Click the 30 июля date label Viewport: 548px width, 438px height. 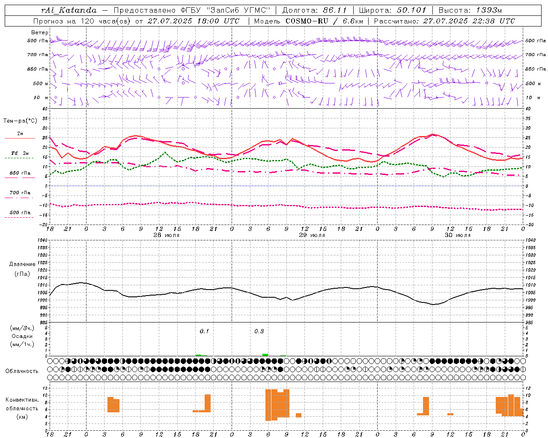[x=458, y=235]
